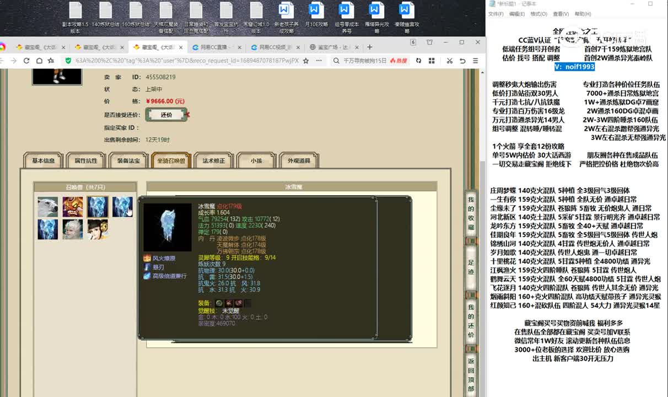Click the browser forward arrow
Image resolution: width=668 pixels, height=397 pixels.
(x=14, y=61)
